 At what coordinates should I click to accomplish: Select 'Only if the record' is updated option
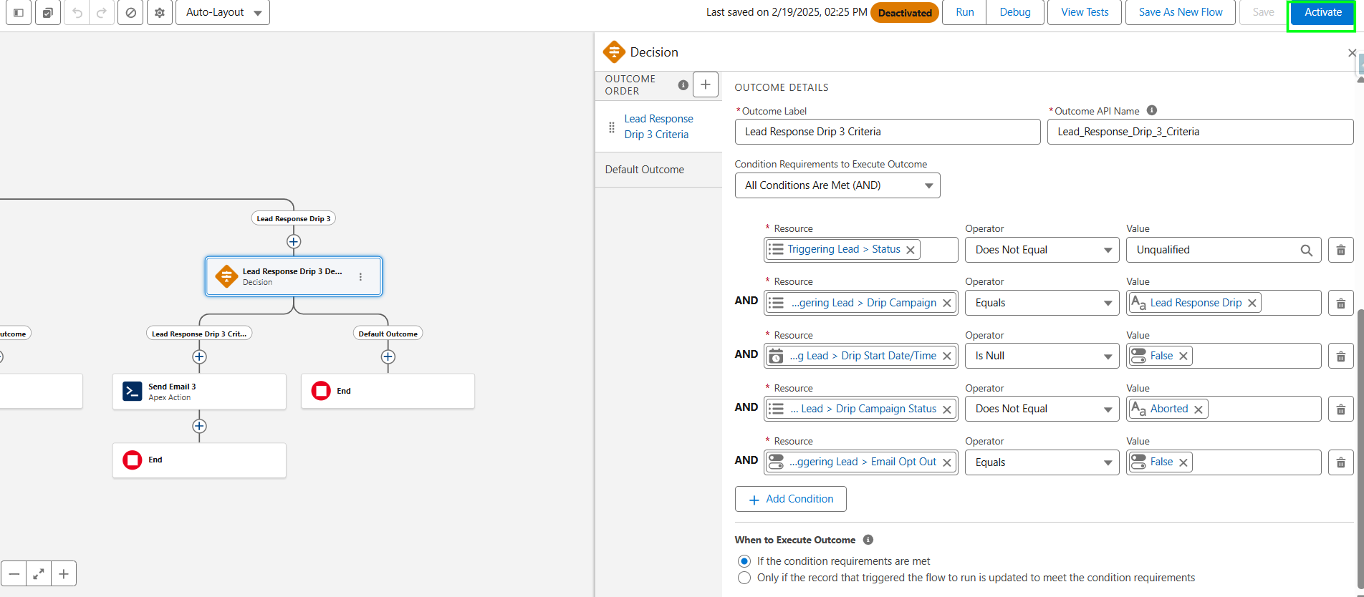744,578
